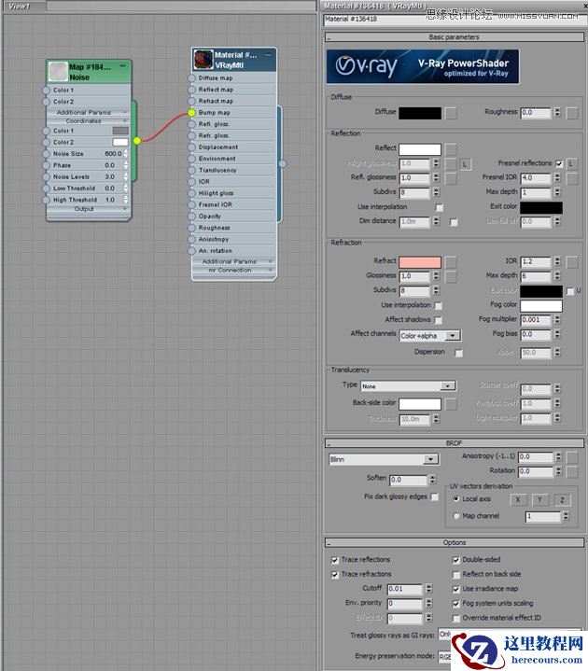Click the UV derivation X axis button
The image size is (588, 671).
[518, 500]
